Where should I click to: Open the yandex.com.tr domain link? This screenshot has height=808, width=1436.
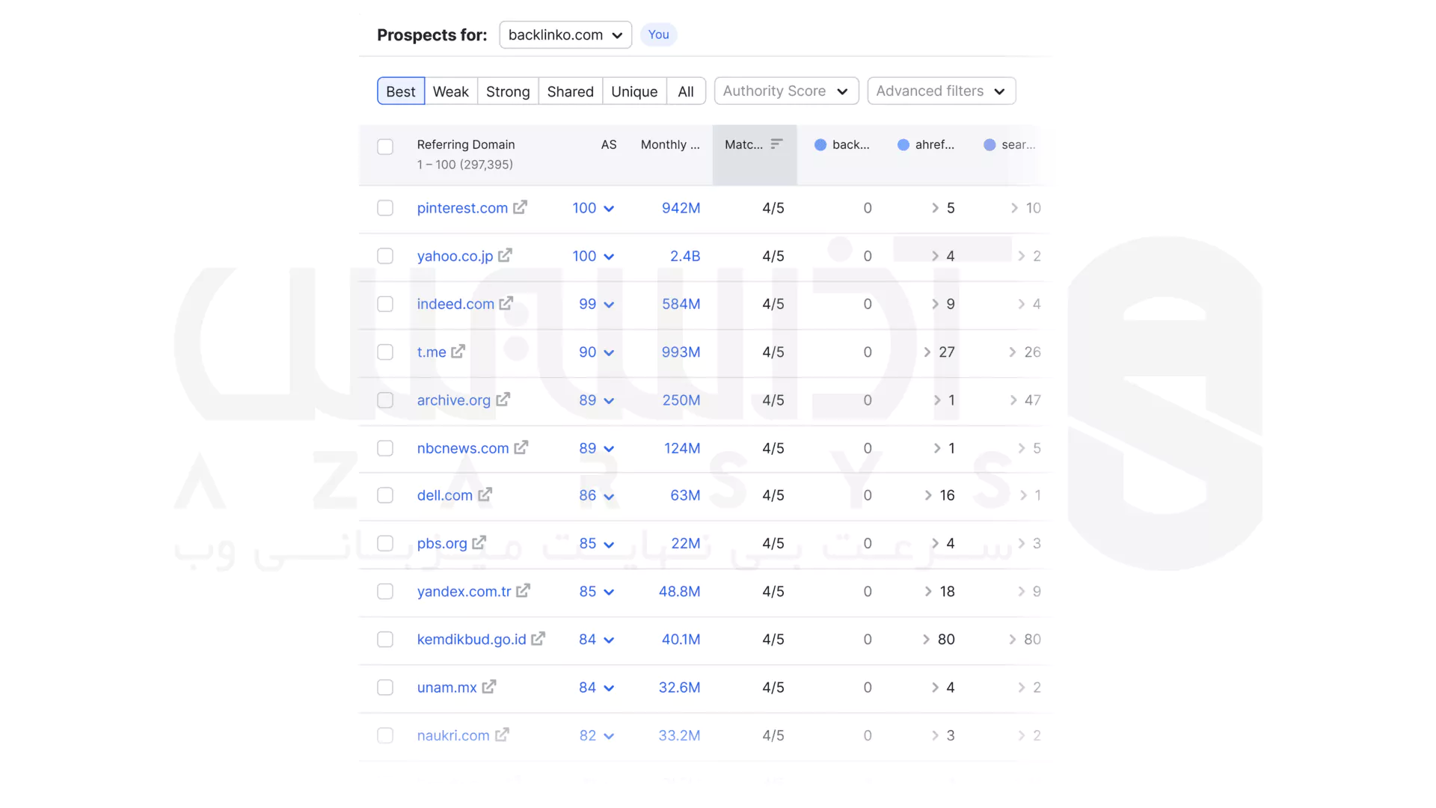[x=464, y=591]
